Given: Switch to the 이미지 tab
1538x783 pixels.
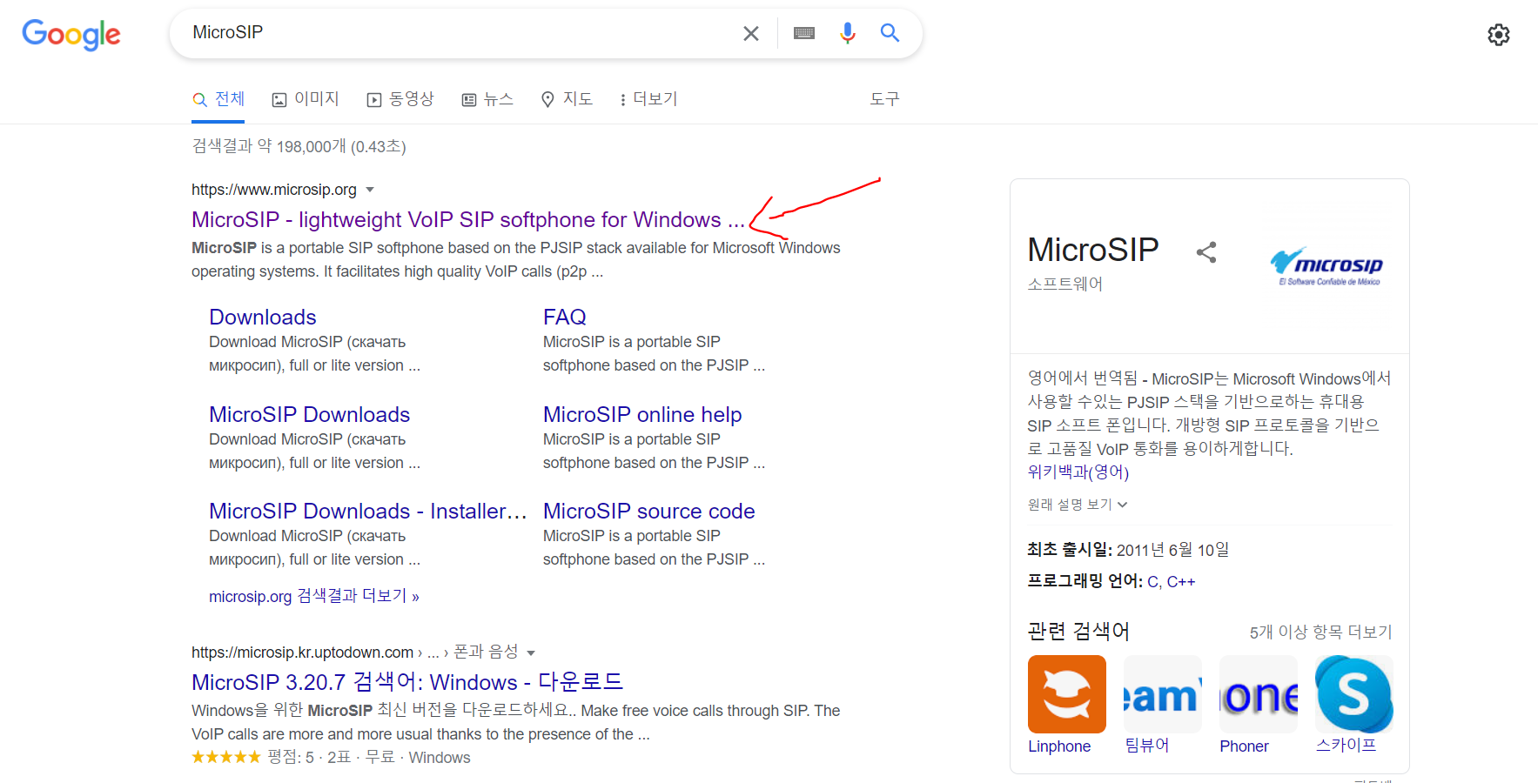Looking at the screenshot, I should 306,99.
